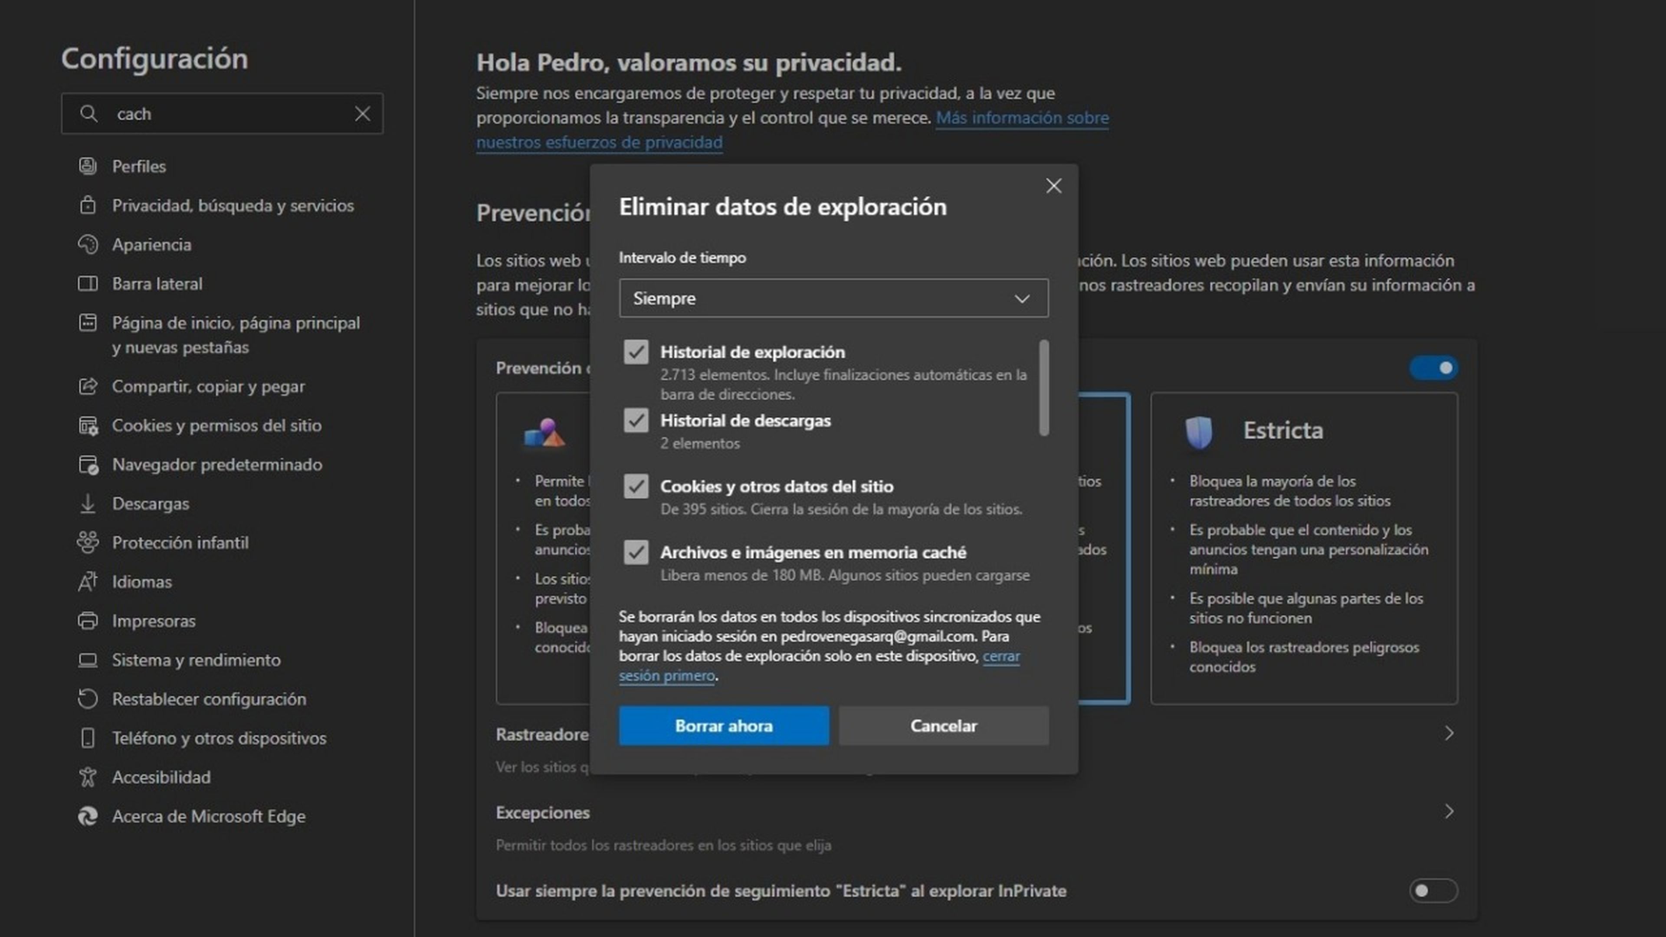
Task: Click the Microsoft Edge logo icon
Action: (x=88, y=816)
